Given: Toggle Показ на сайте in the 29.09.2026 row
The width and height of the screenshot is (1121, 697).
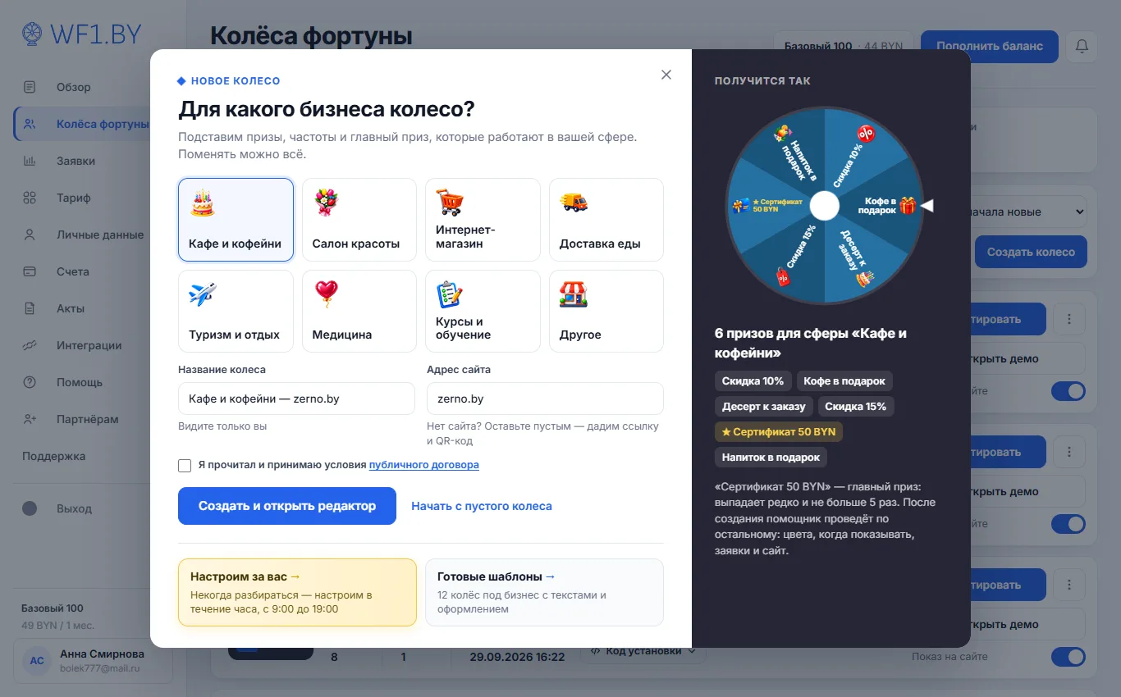Looking at the screenshot, I should pos(1068,657).
